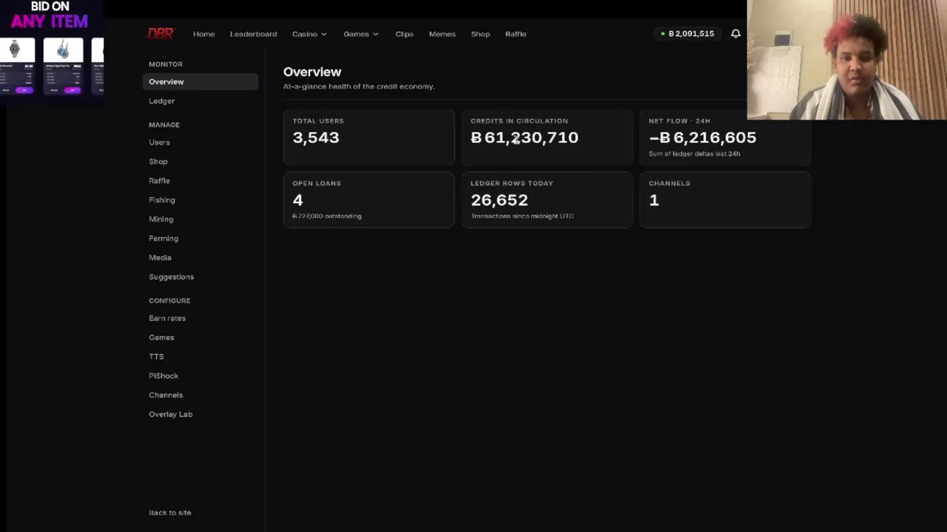Click the Overview page heading

coord(312,72)
